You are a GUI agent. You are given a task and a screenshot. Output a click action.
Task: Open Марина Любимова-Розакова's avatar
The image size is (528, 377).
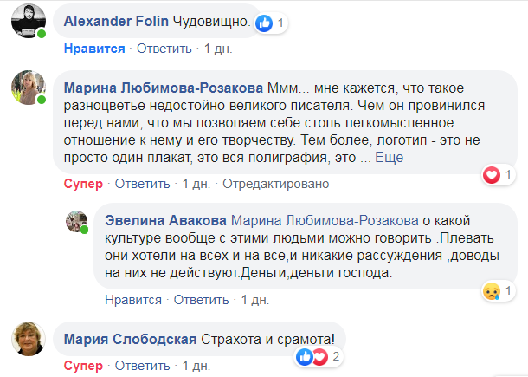pyautogui.click(x=28, y=87)
